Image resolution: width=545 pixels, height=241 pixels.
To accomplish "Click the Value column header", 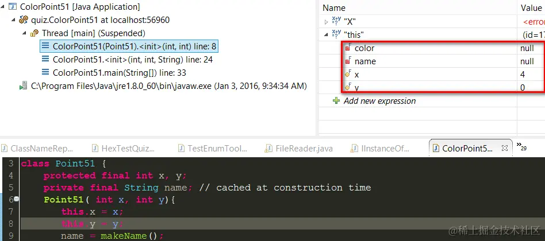I will 532,7.
